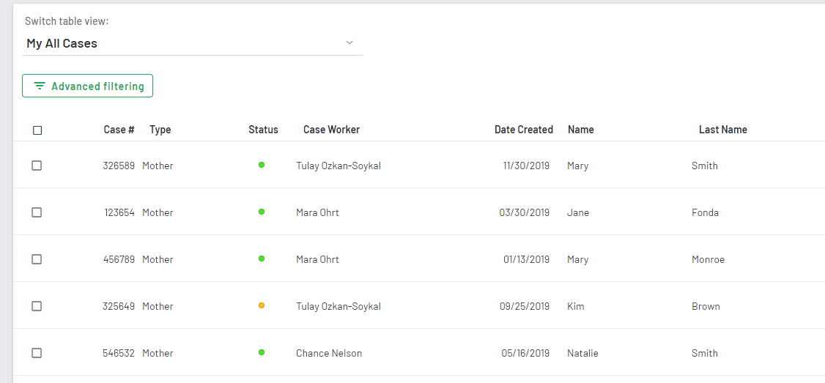The width and height of the screenshot is (825, 383).
Task: Click green status dot for case 546532
Action: (262, 352)
